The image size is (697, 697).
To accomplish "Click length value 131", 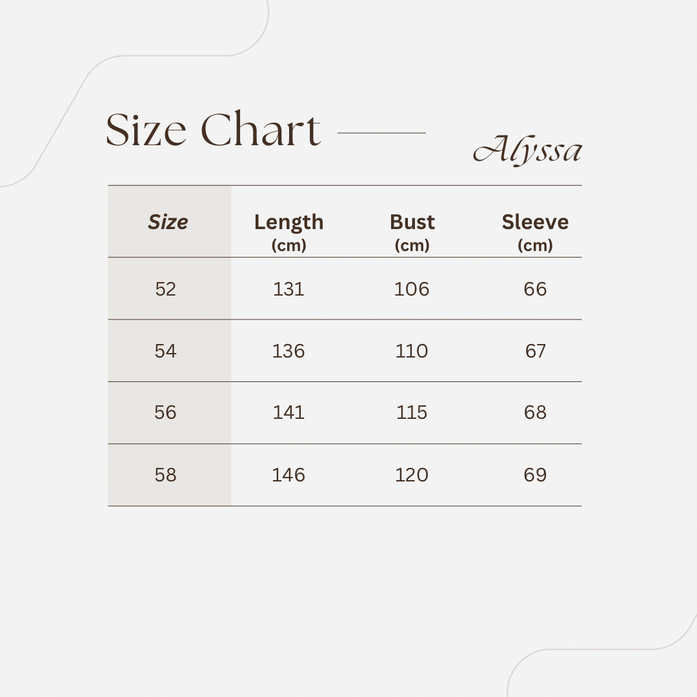I will (288, 289).
